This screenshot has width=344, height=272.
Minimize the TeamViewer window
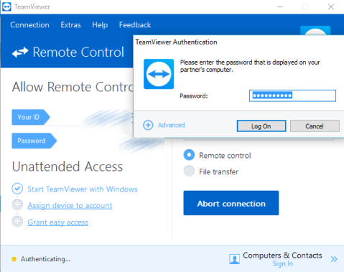point(280,6)
